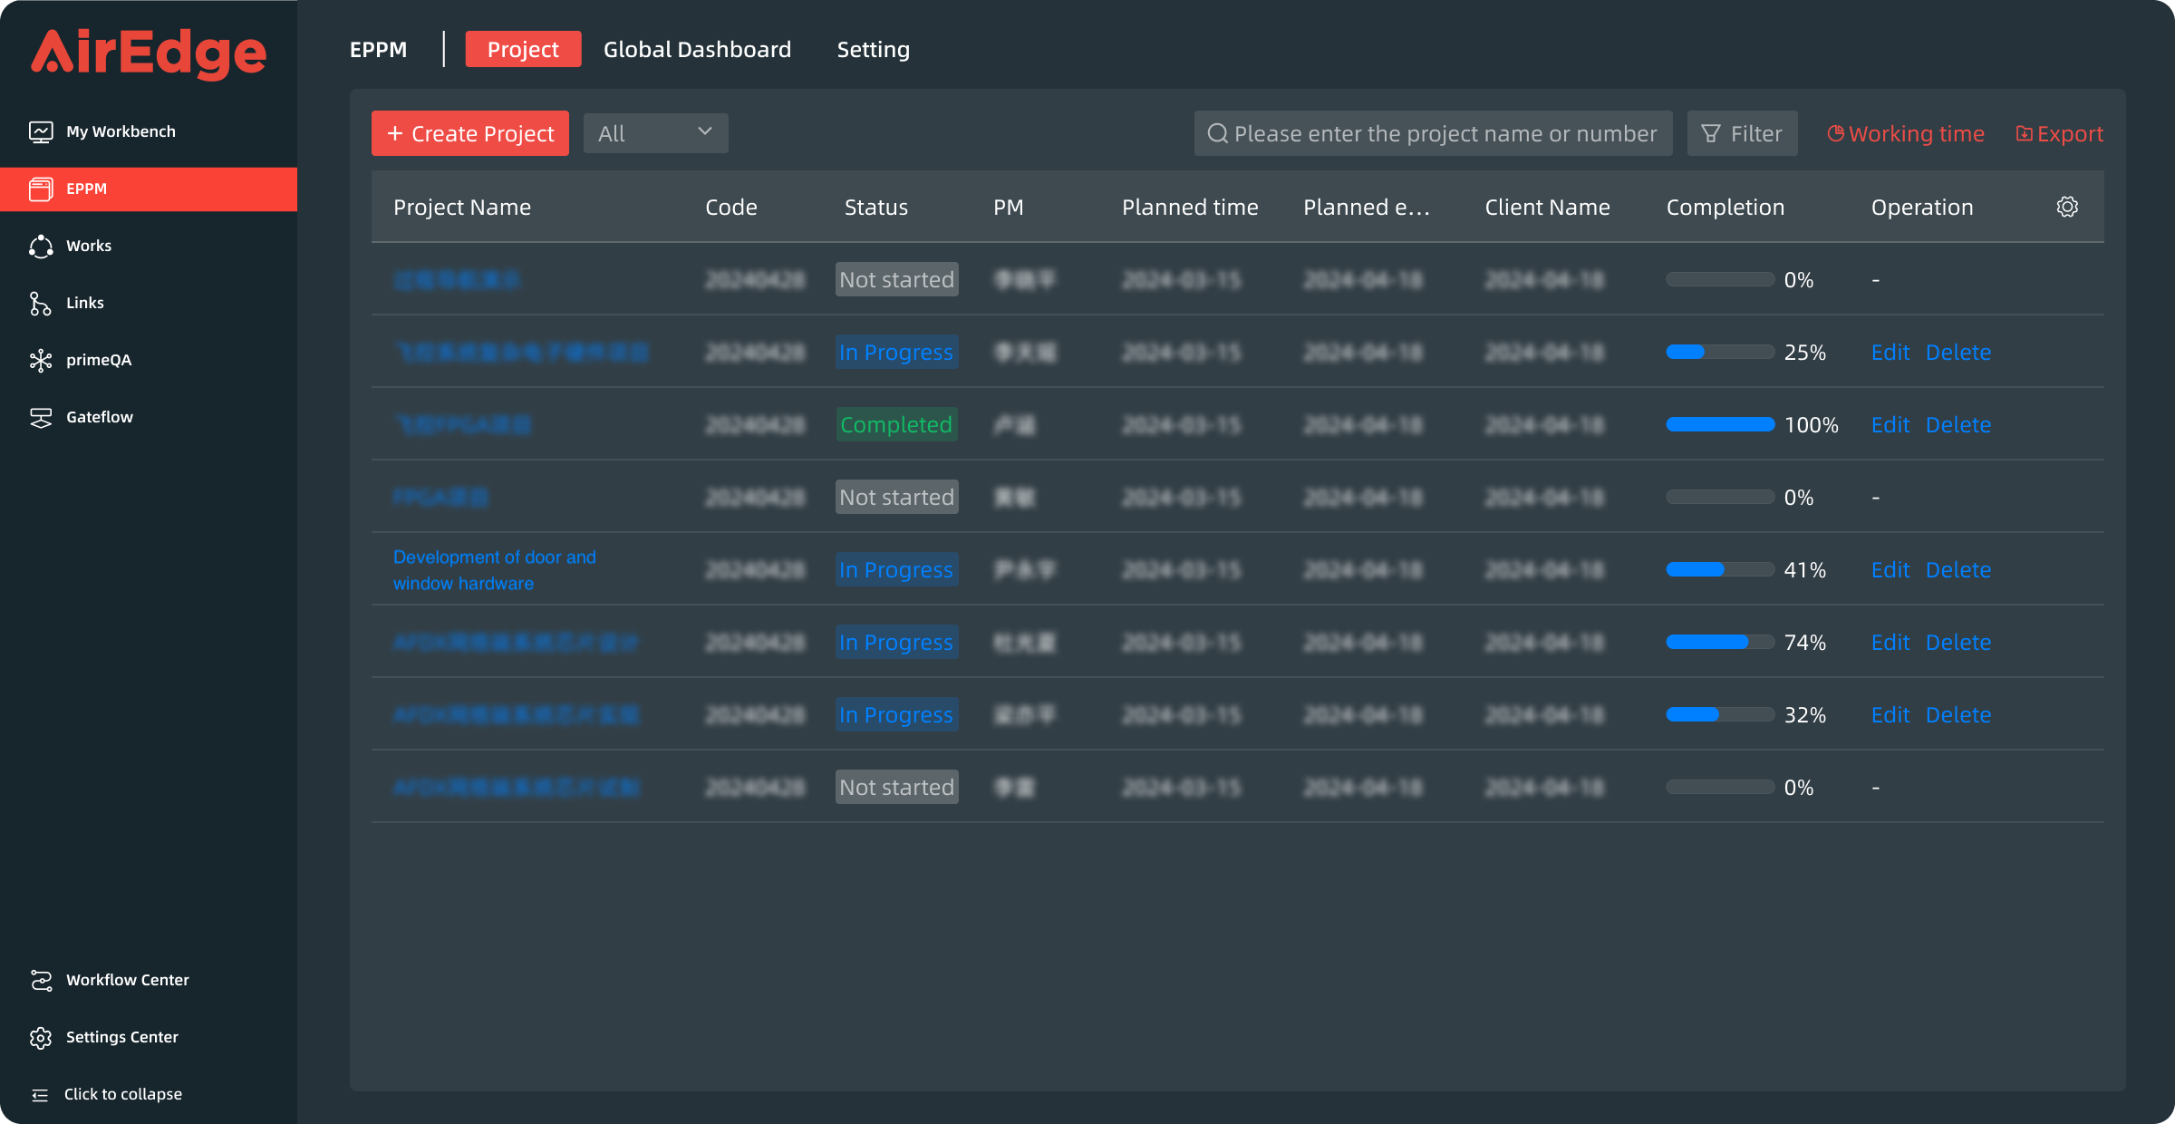The height and width of the screenshot is (1124, 2175).
Task: Click the Works circular icon
Action: 41,246
